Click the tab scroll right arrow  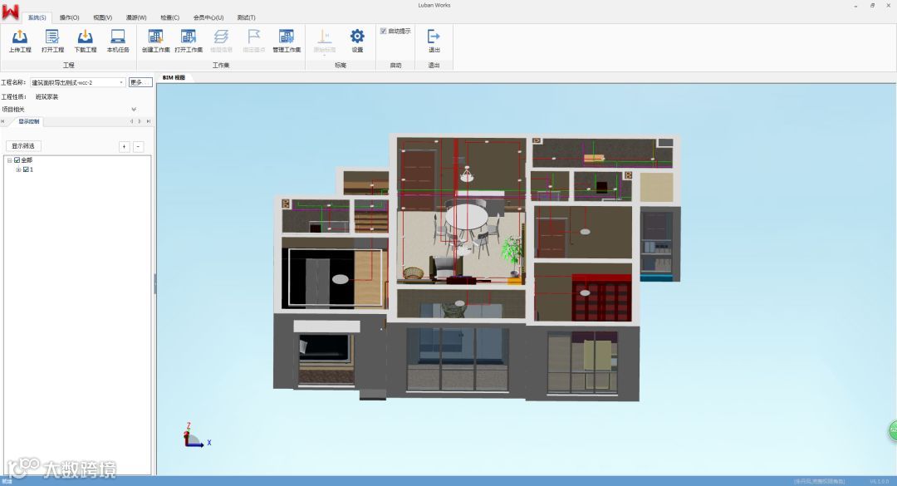140,121
